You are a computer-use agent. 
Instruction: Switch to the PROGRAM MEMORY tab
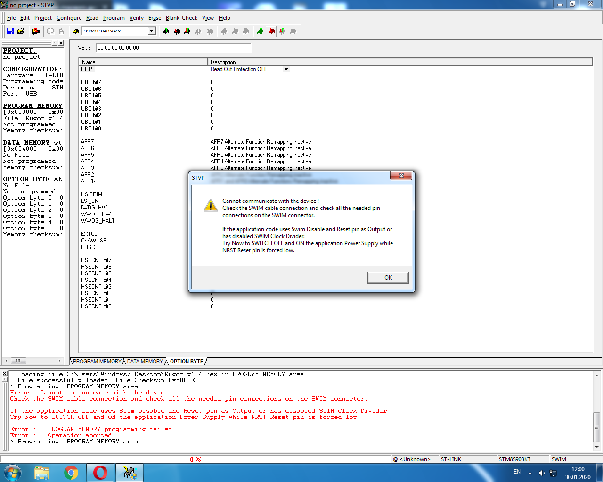(x=97, y=361)
